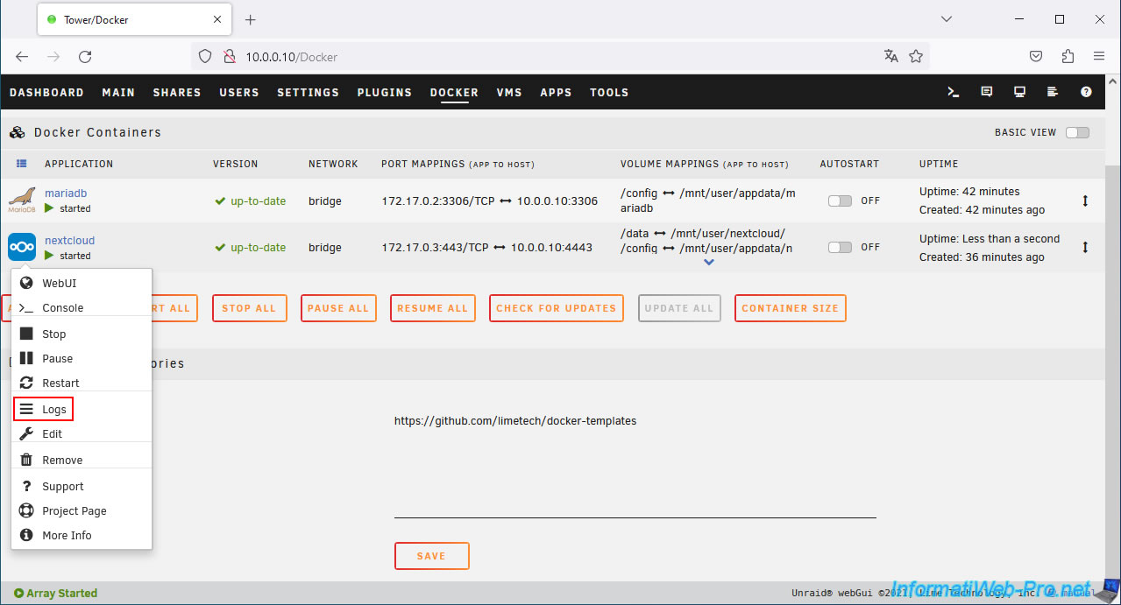Expand nextcloud volume mappings chevron
This screenshot has width=1121, height=605.
point(709,262)
